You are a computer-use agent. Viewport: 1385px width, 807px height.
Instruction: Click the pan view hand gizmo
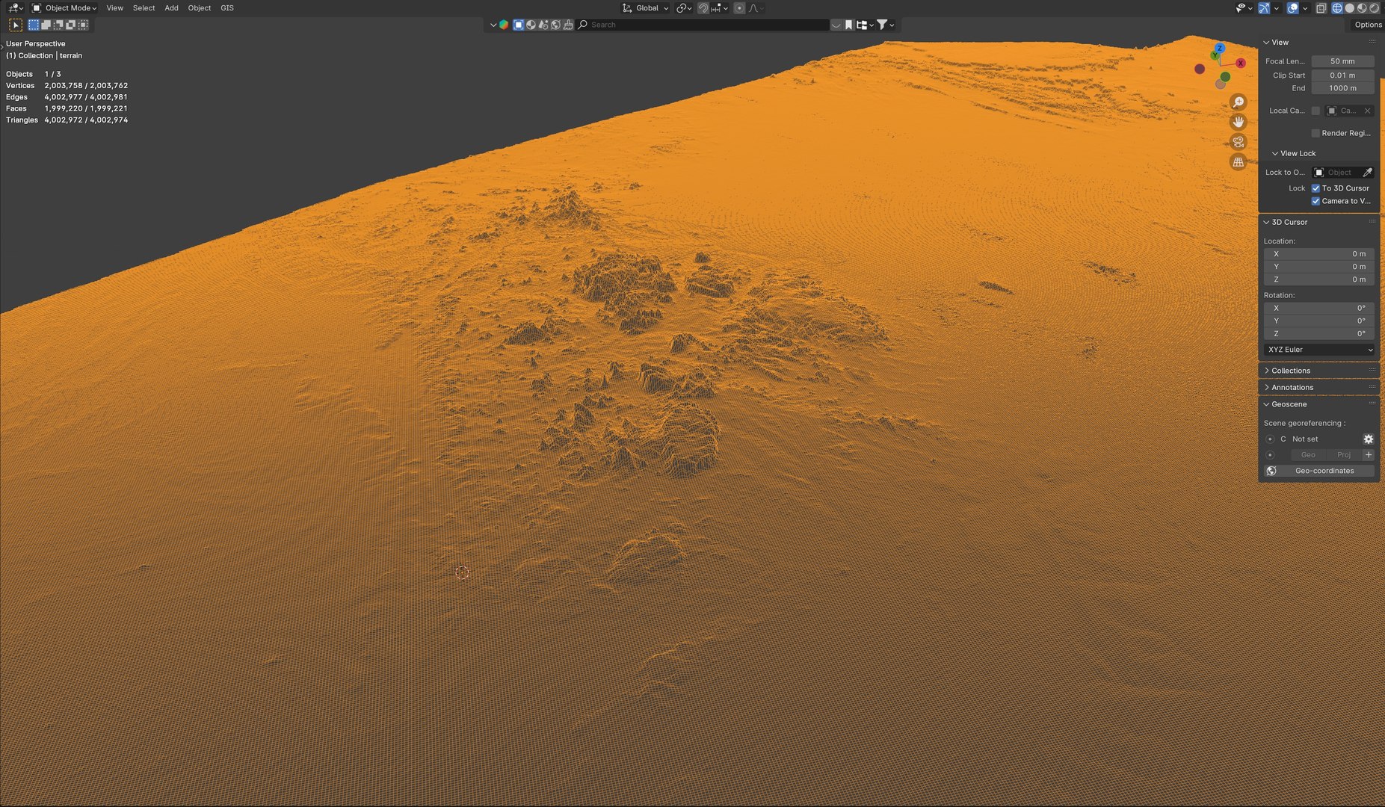coord(1239,122)
